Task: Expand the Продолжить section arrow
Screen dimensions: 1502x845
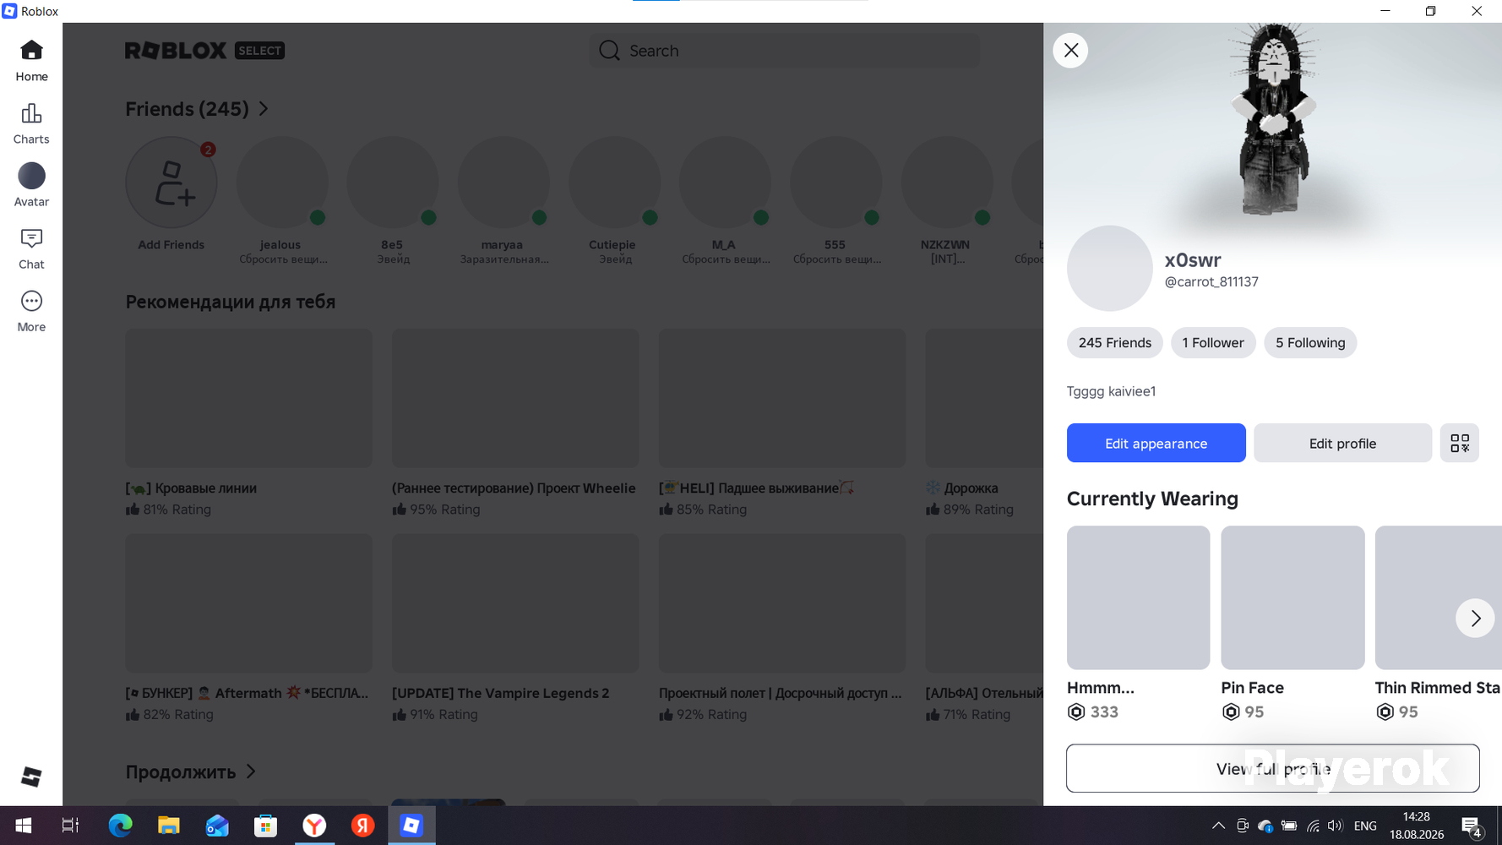Action: click(x=251, y=771)
